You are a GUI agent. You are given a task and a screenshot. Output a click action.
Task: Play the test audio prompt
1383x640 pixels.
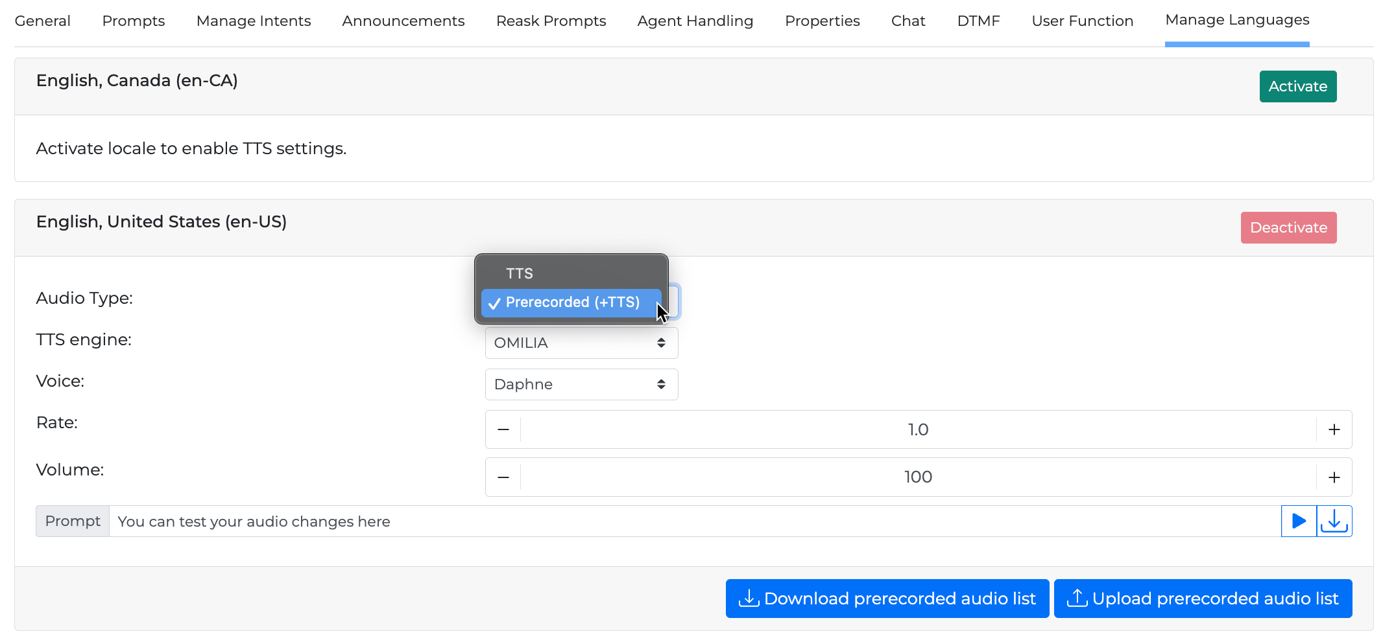1299,521
